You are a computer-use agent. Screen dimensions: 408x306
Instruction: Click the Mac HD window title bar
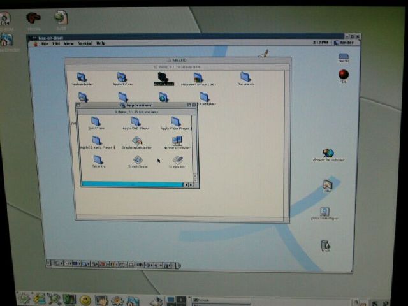point(177,61)
